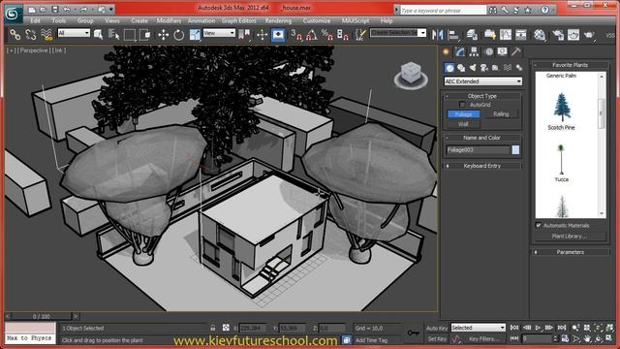
Task: Expand the Parameters rollout
Action: [x=570, y=252]
